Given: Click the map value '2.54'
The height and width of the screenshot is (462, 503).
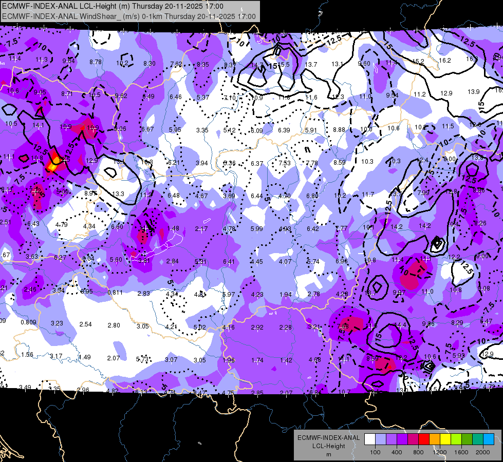Looking at the screenshot, I should click(86, 324).
